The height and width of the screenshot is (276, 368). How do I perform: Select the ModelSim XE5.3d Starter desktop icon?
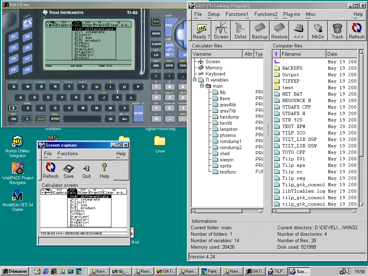(18, 201)
